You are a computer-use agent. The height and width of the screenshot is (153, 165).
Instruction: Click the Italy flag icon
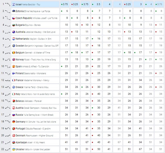coord(14,94)
